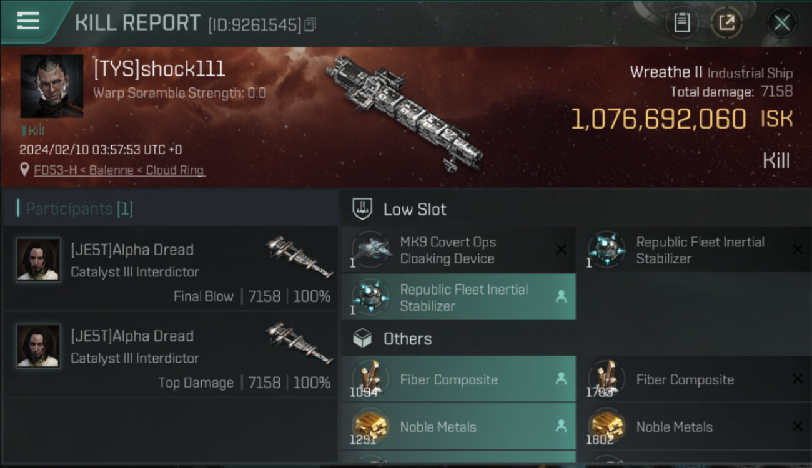Viewport: 812px width, 468px height.
Task: Click the Low Slot section icon
Action: [363, 209]
